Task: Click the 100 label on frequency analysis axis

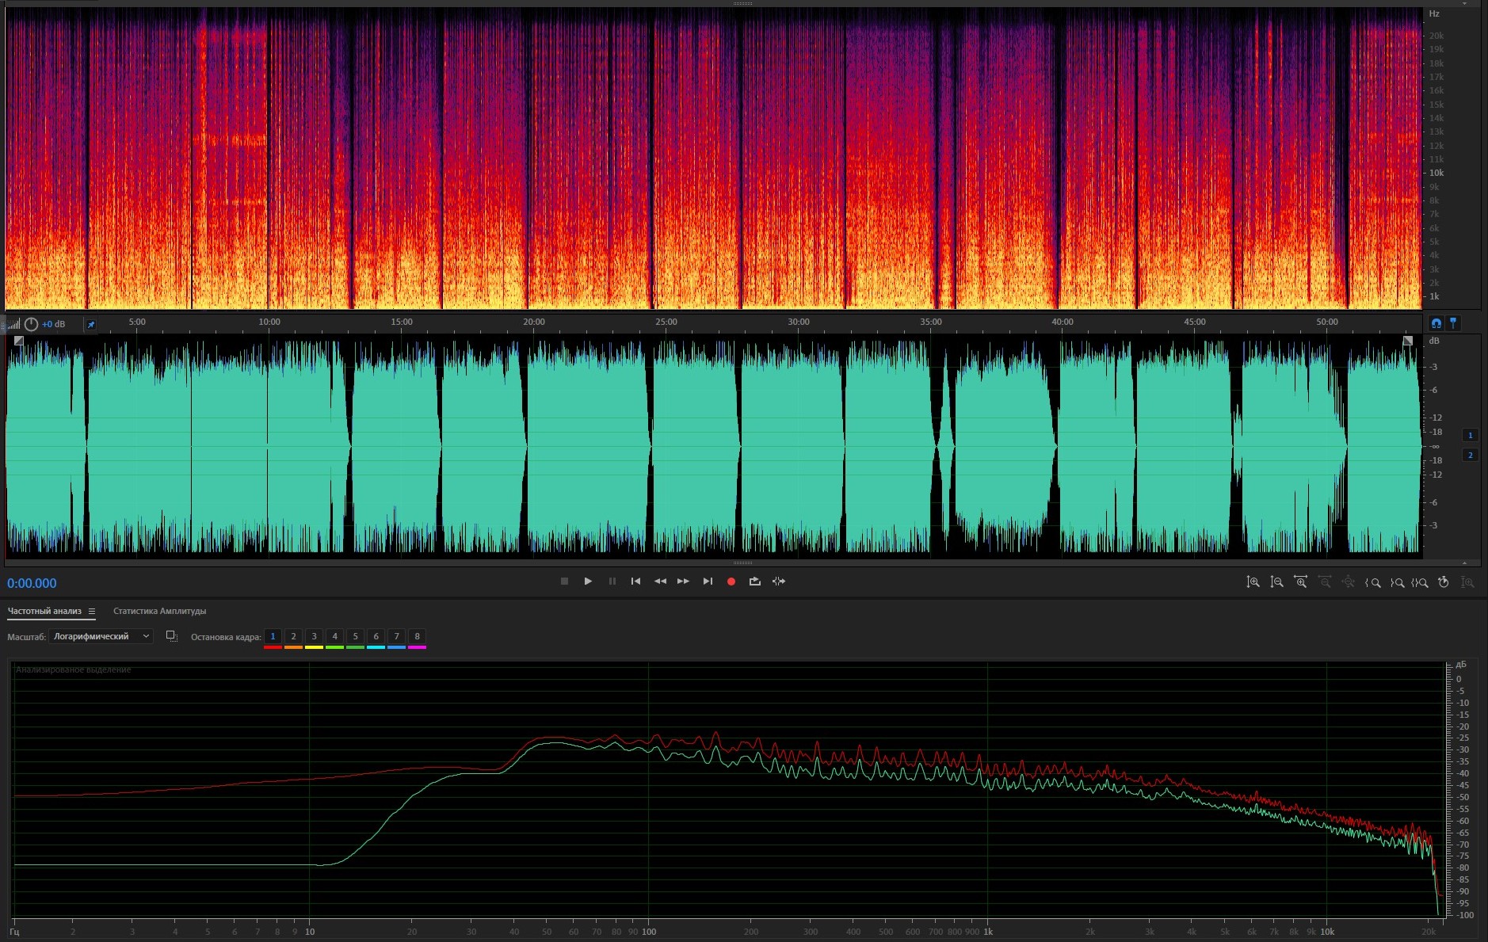Action: pos(649,932)
